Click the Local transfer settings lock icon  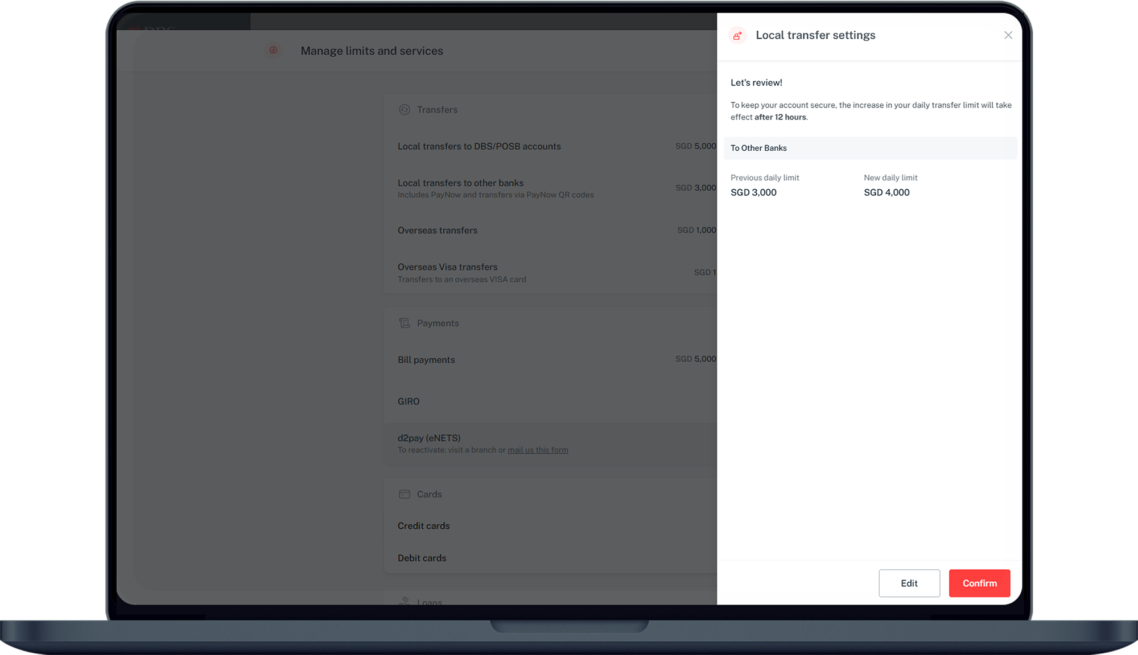coord(737,35)
